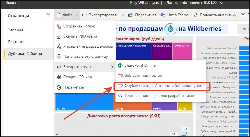Click the Сумка bar label
The width and height of the screenshot is (250, 137).
click(x=233, y=73)
